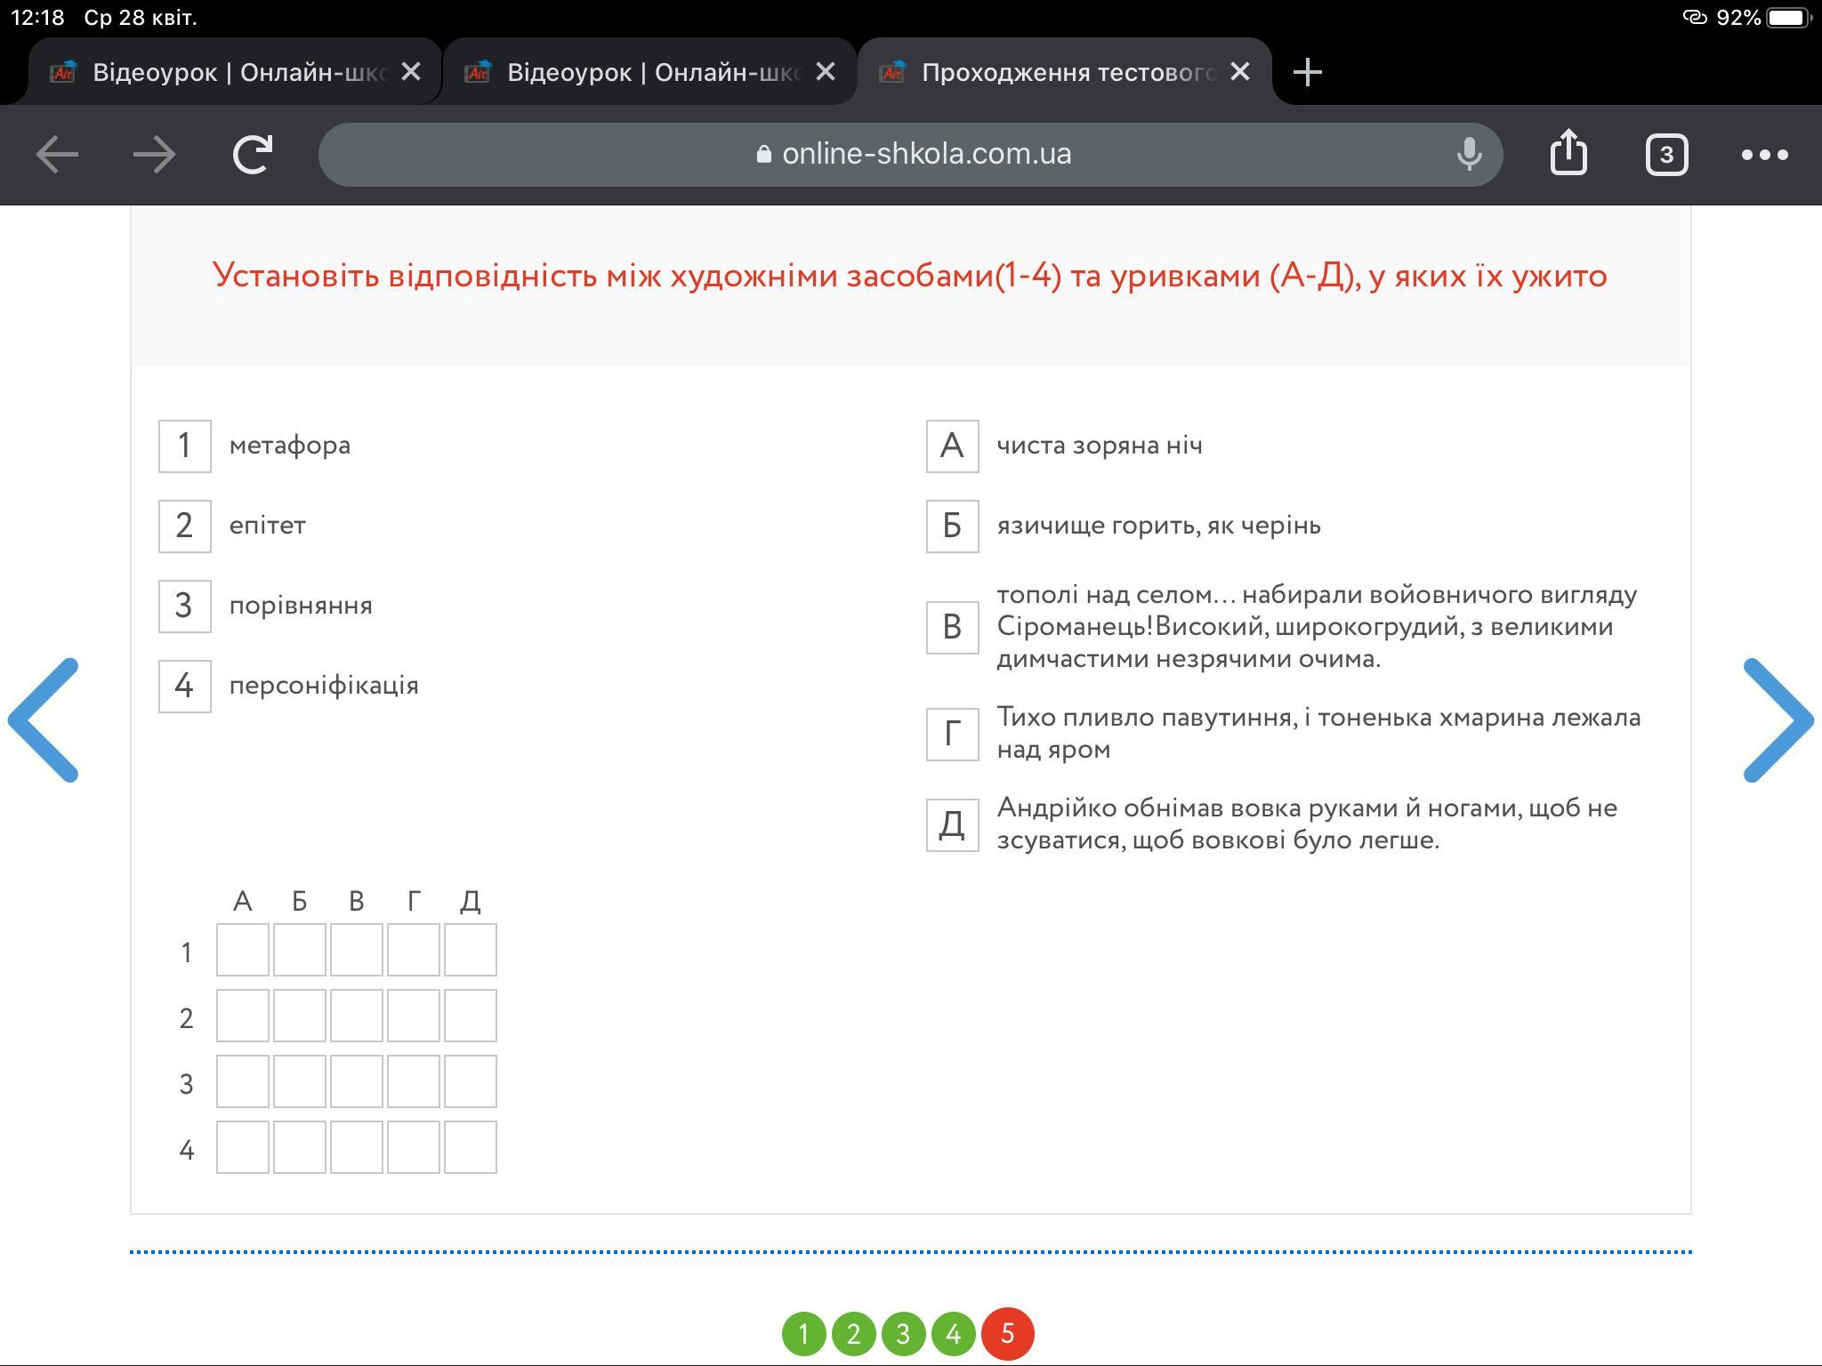This screenshot has height=1366, width=1822.
Task: Check box row 3 column В
Action: point(356,1081)
